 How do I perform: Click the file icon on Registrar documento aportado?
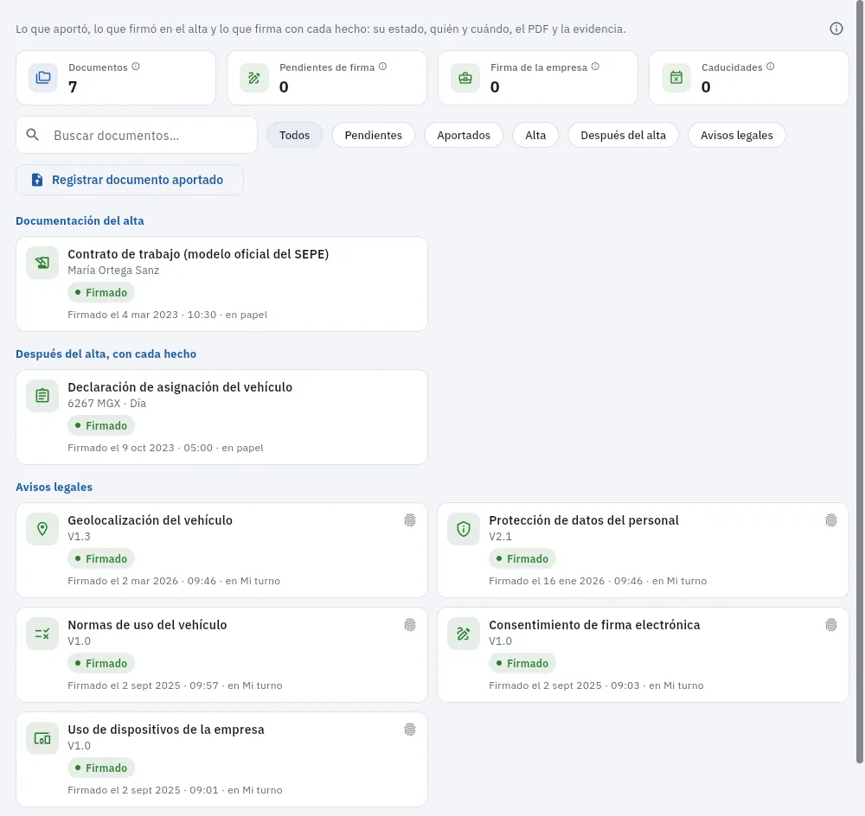(x=37, y=180)
